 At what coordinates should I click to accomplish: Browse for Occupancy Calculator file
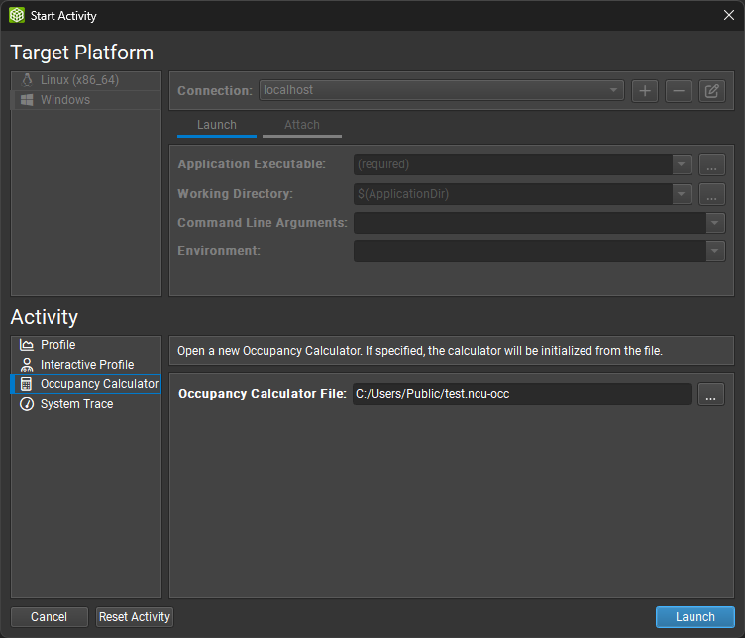[x=711, y=395]
